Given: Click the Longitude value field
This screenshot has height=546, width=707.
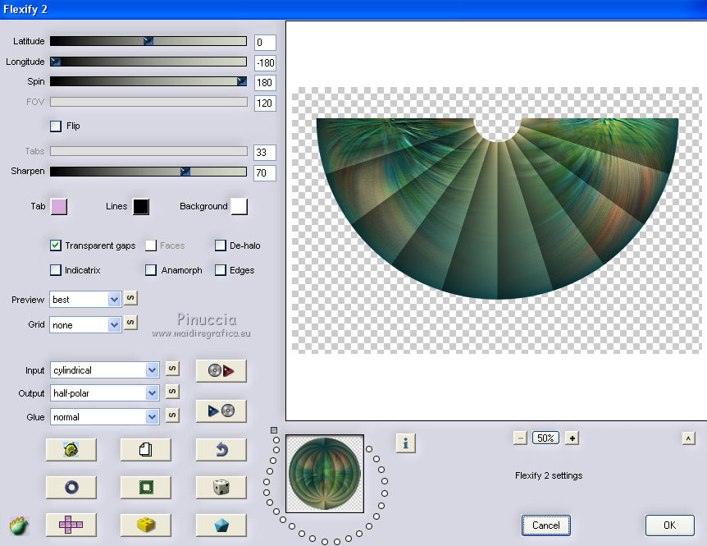Looking at the screenshot, I should click(265, 62).
